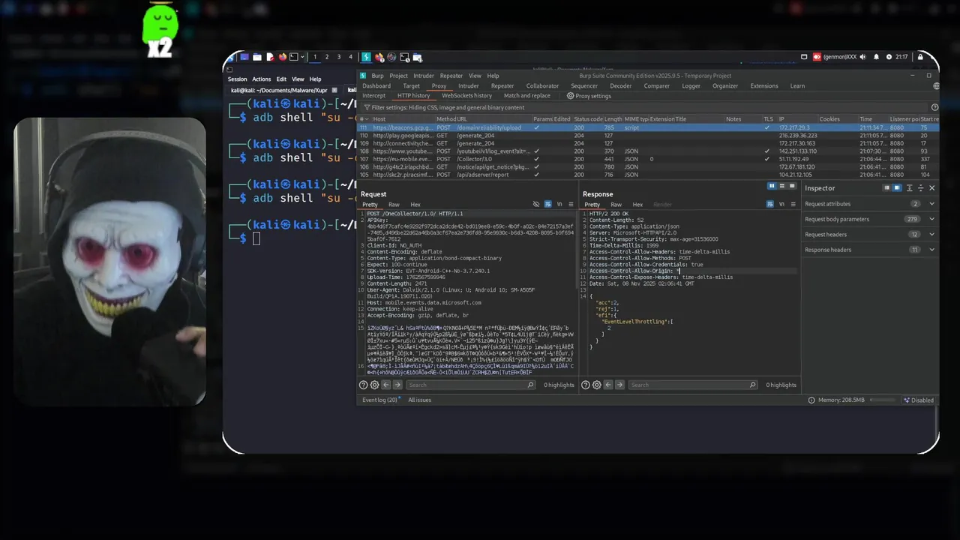Switch Request view to Raw
960x540 pixels.
pyautogui.click(x=394, y=205)
